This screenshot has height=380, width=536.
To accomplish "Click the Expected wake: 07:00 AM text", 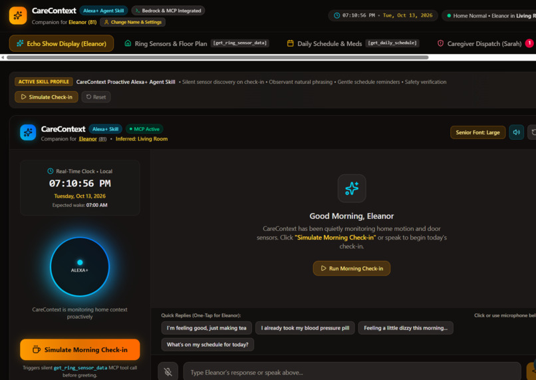I will 80,205.
